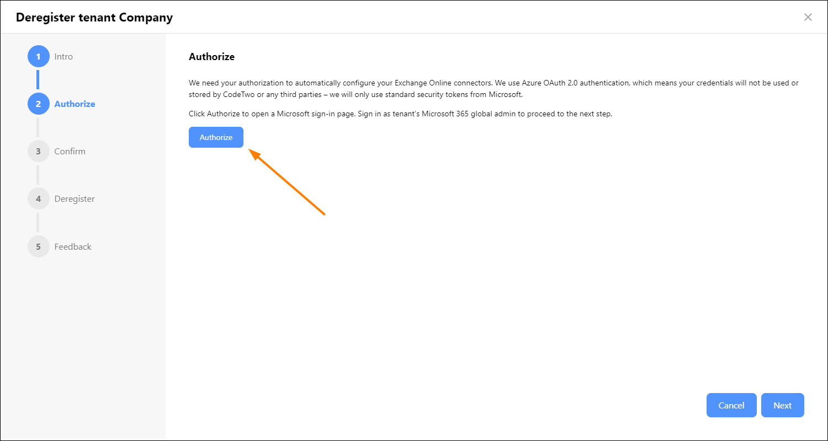Click the blue Authorize button
This screenshot has width=828, height=441.
click(x=216, y=137)
